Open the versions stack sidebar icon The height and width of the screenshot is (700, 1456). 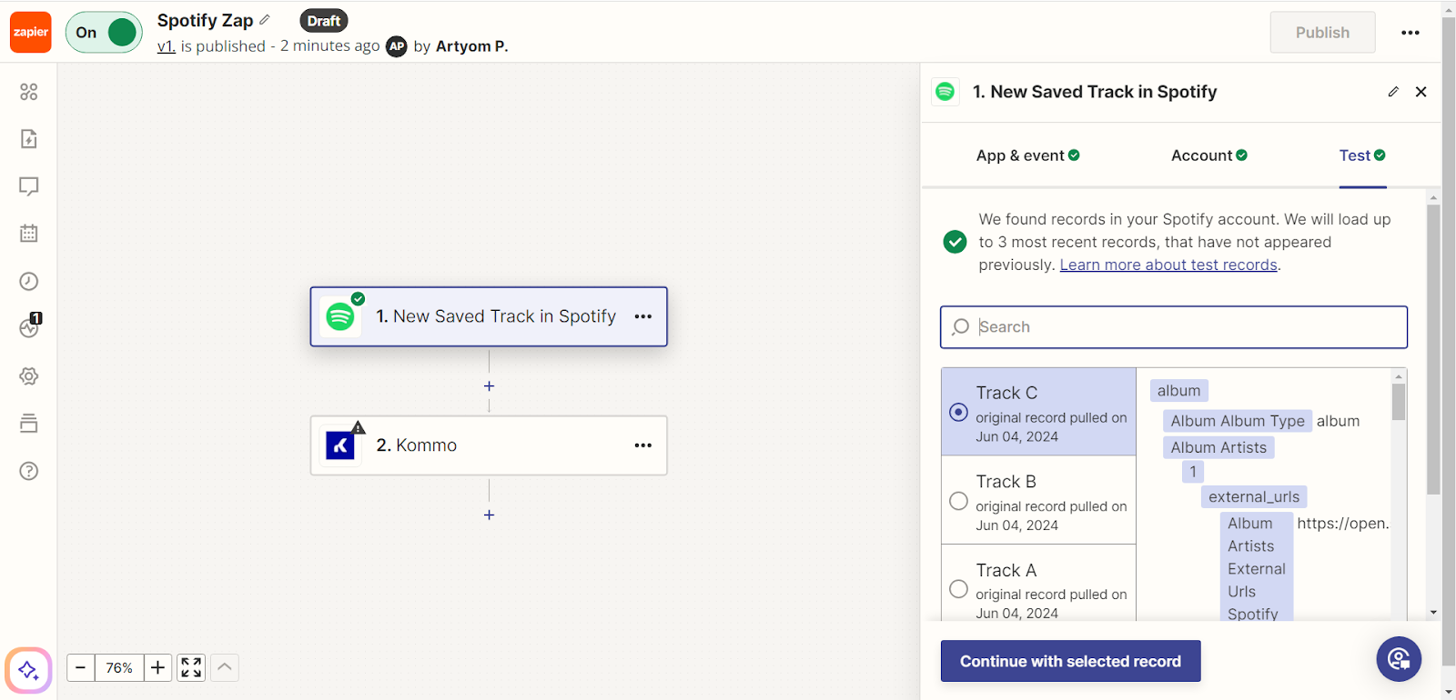pos(29,424)
